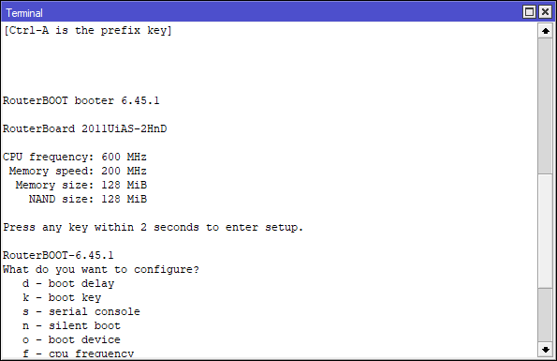Click the 'RouterBOOT booter 6.45.1' line
Viewport: 557px width, 361px height.
coord(81,100)
